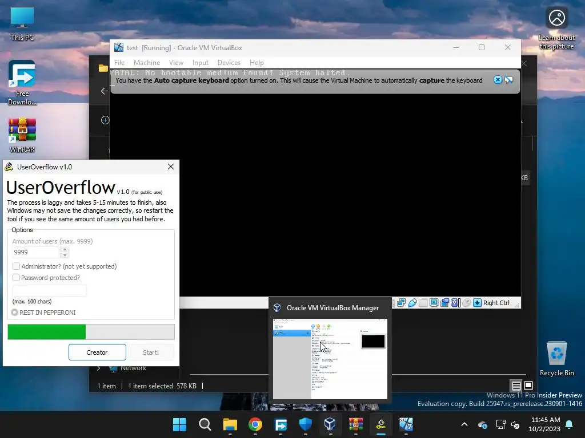Viewport: 585px width, 438px height.
Task: Open the Input menu in VirtualBox
Action: [x=201, y=63]
